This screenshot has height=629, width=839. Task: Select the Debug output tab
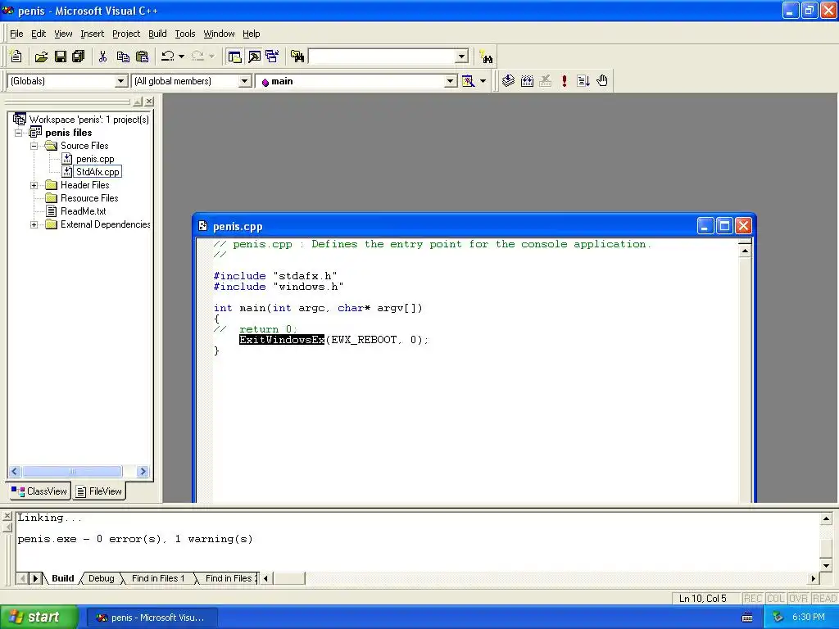pos(101,578)
